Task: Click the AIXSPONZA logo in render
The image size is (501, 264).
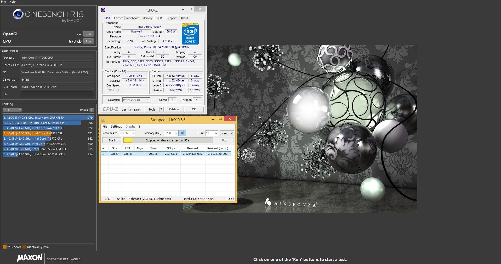Action: pyautogui.click(x=291, y=203)
